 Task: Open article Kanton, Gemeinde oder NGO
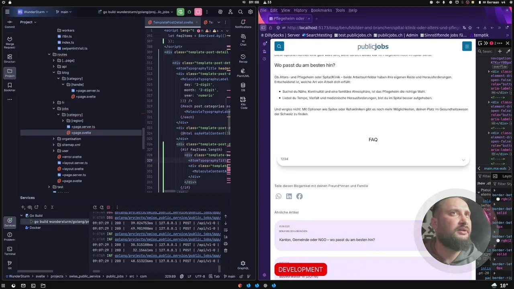click(327, 240)
